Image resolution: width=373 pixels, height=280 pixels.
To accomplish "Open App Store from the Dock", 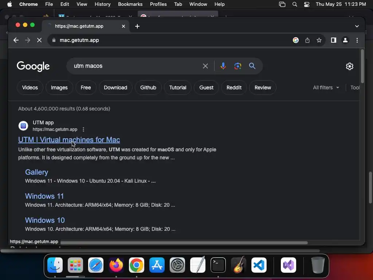I will click(x=157, y=265).
